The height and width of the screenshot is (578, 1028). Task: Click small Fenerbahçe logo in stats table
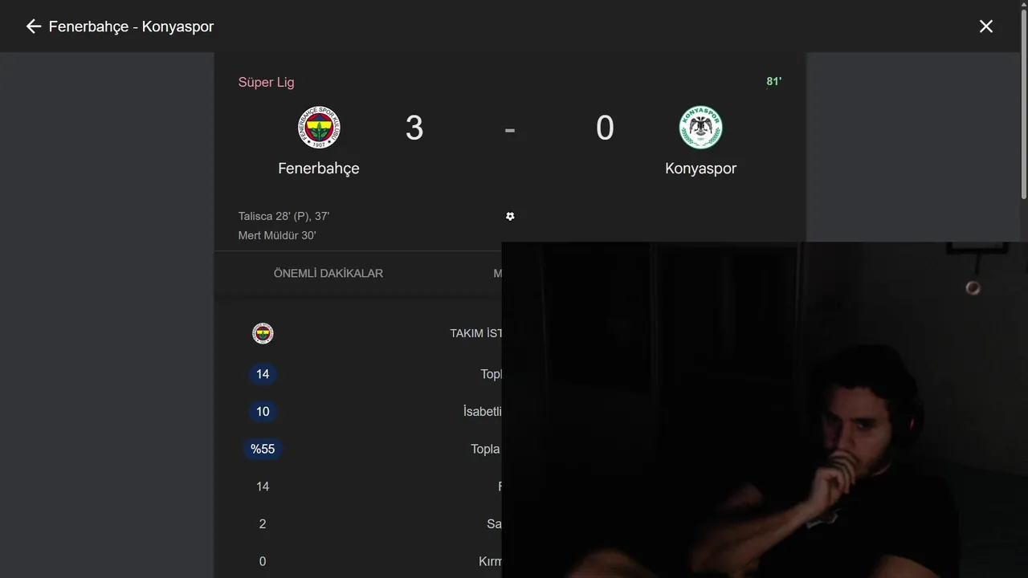tap(263, 333)
